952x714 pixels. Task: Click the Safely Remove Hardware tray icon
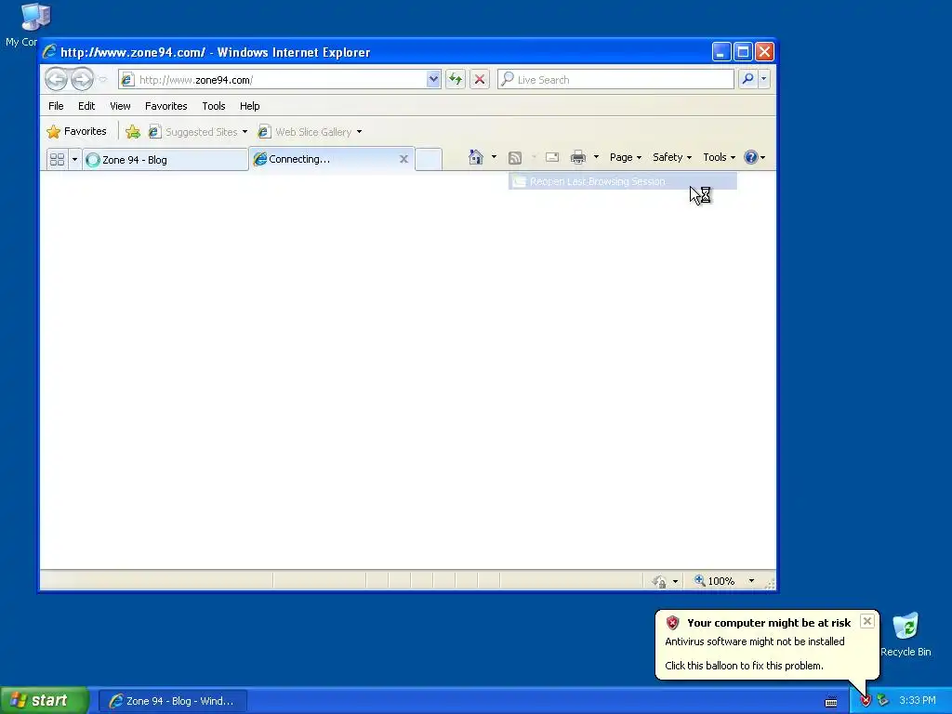882,701
